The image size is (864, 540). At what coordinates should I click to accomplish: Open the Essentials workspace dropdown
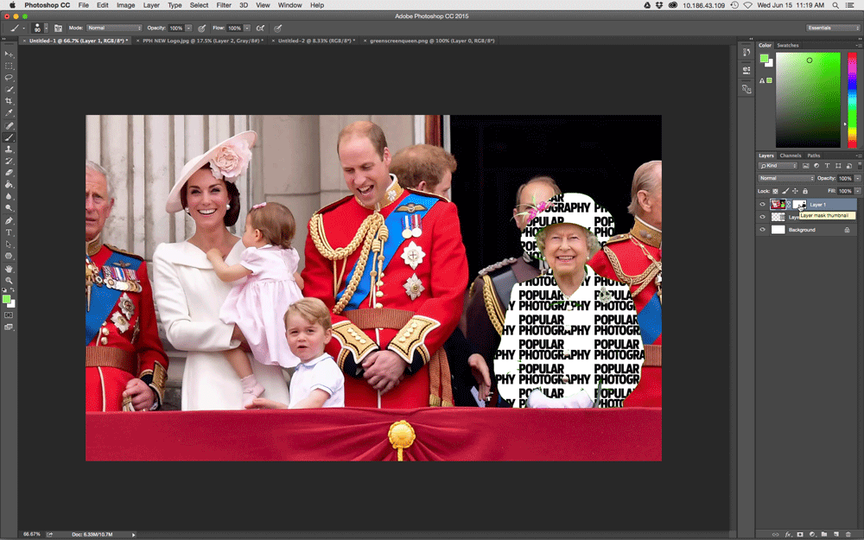[833, 29]
